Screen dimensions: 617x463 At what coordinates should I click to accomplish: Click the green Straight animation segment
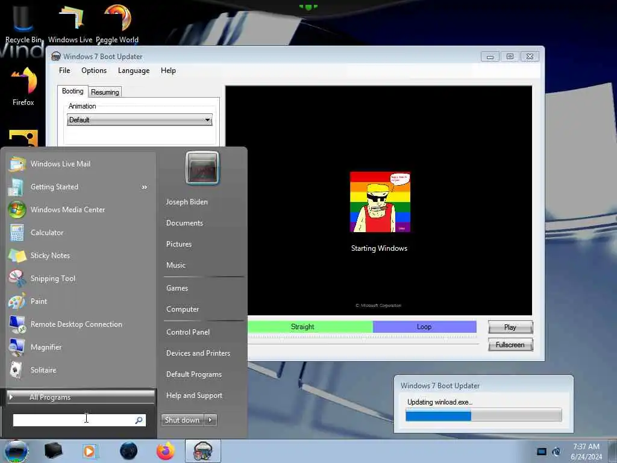(310, 327)
